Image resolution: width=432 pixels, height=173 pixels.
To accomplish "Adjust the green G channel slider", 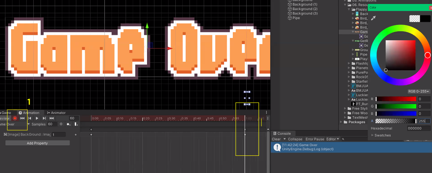I will pyautogui.click(x=396, y=106).
